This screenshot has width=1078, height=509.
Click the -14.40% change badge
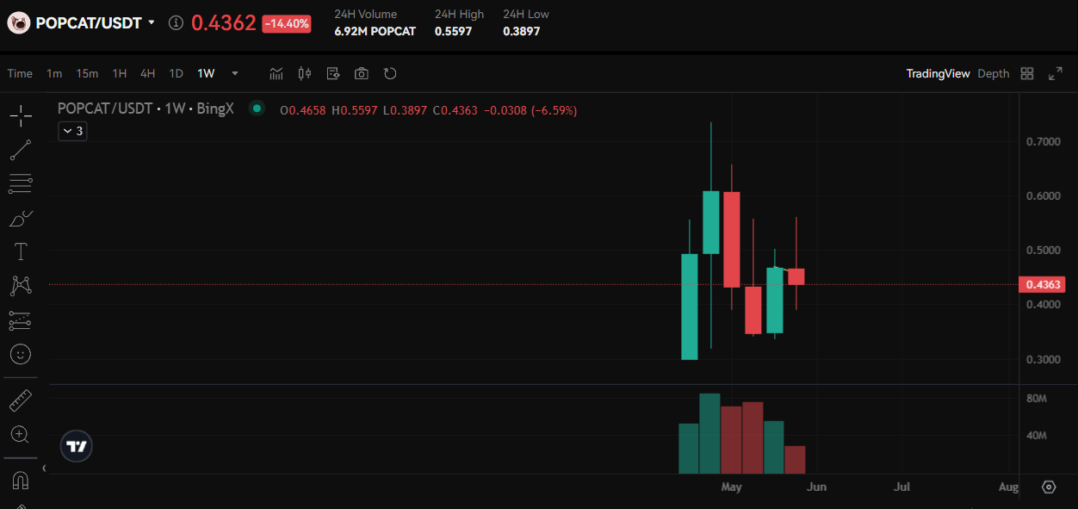[x=287, y=24]
